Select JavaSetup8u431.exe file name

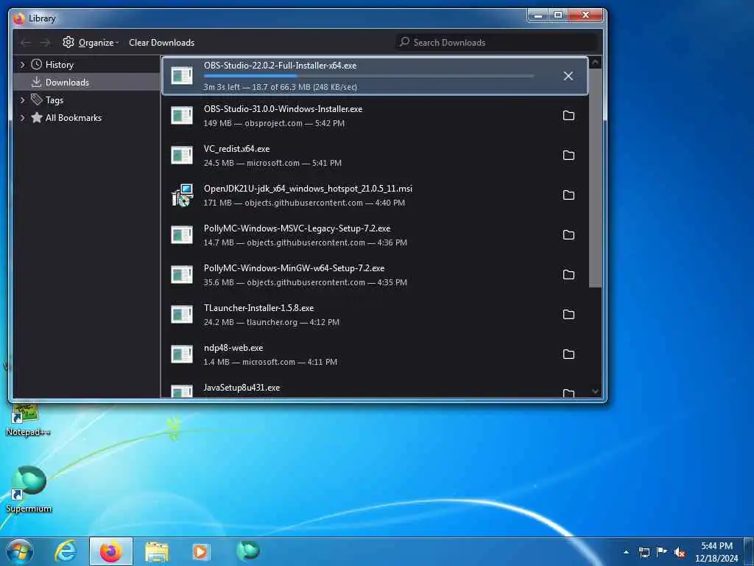(x=242, y=388)
